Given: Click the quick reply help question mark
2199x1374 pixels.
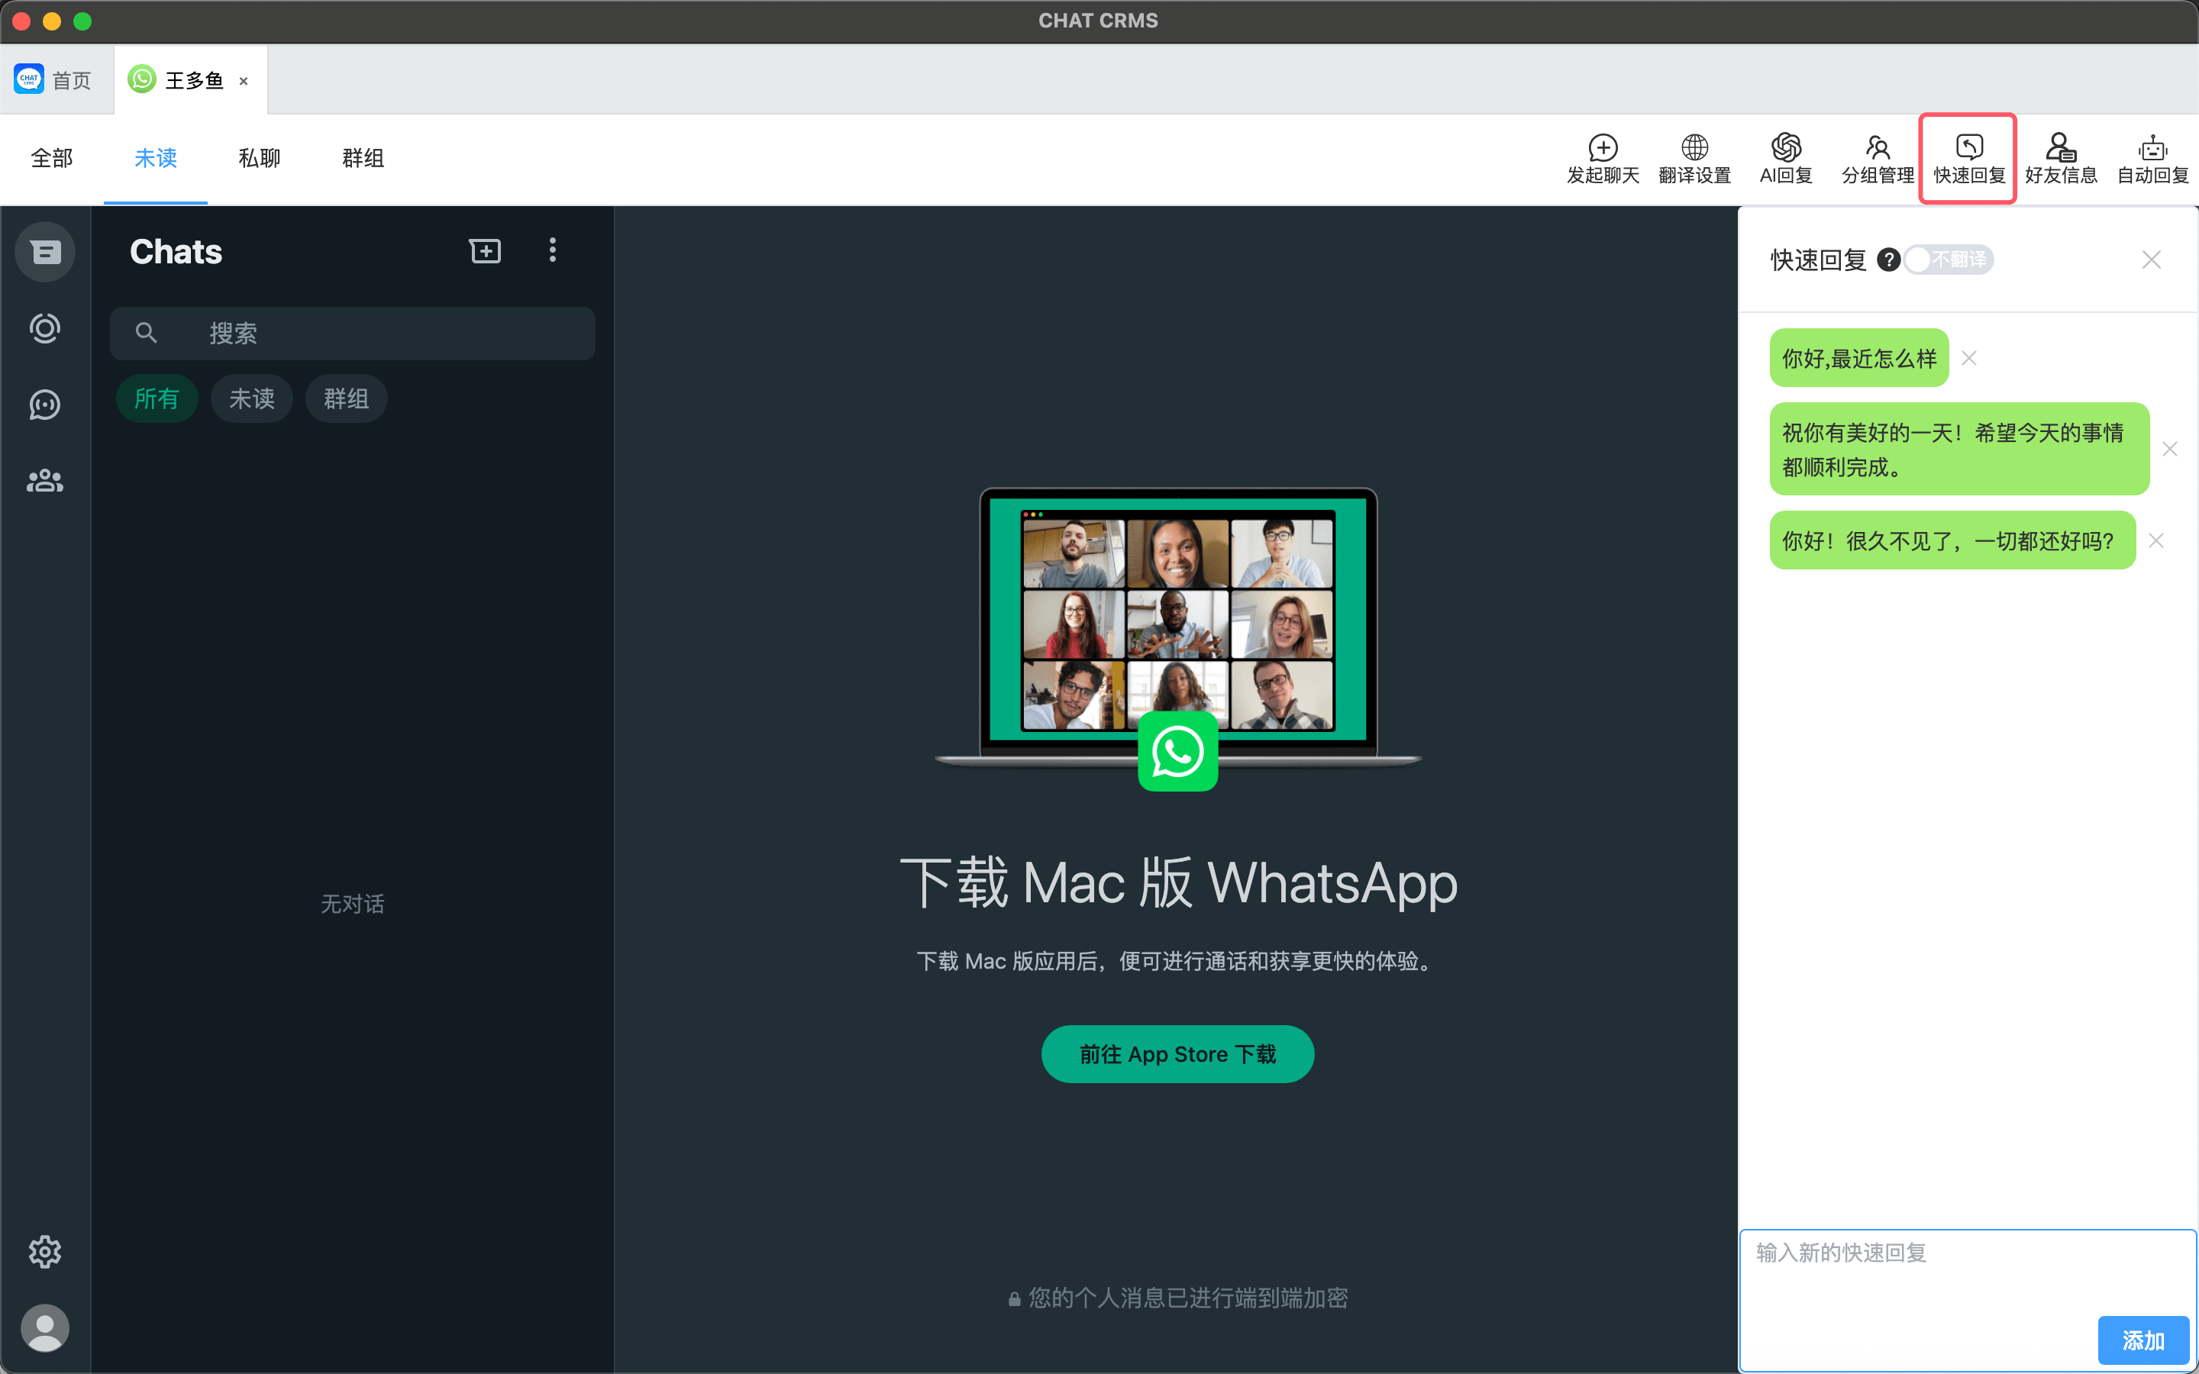Looking at the screenshot, I should [1888, 260].
